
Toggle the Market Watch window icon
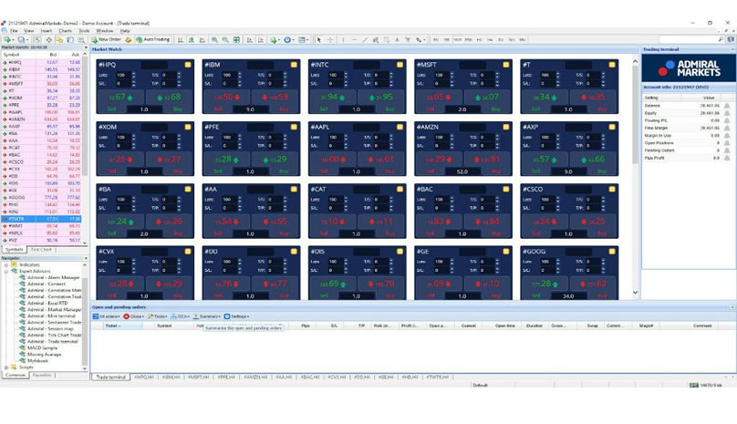[37, 40]
